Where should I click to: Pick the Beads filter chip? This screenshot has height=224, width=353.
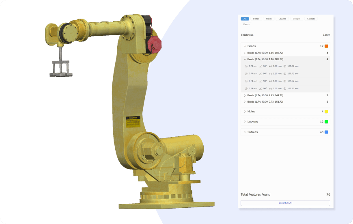(246, 24)
